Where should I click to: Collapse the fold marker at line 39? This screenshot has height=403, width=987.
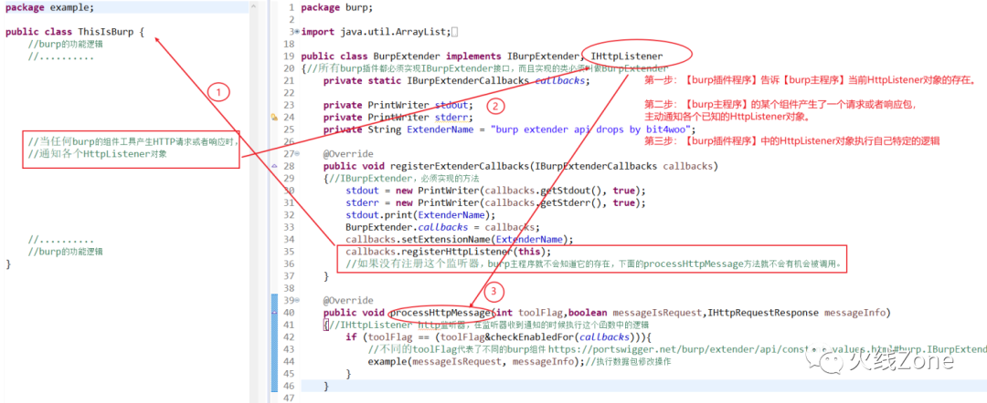coord(297,301)
